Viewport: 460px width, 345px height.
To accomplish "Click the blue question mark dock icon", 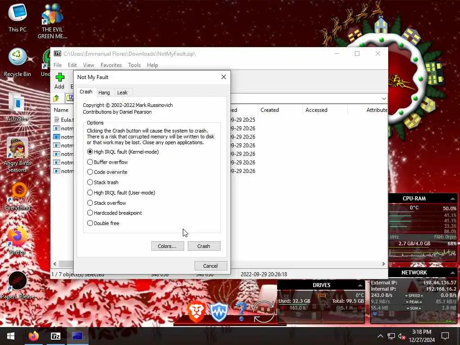I will [241, 312].
